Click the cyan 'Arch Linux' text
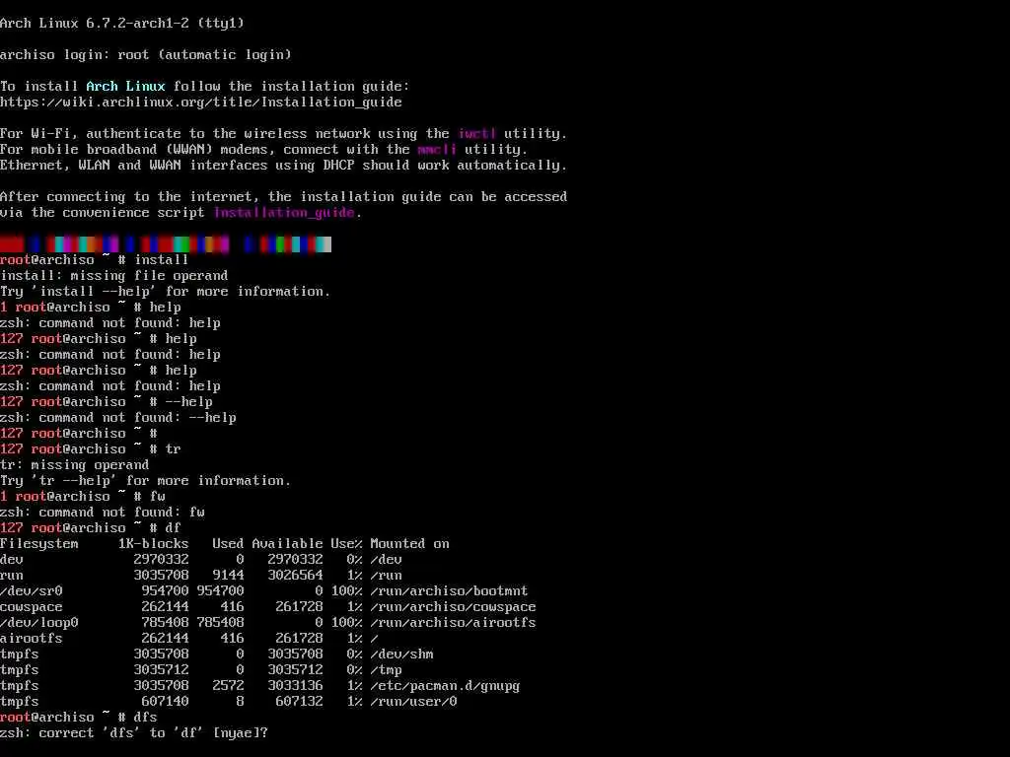 (x=125, y=87)
